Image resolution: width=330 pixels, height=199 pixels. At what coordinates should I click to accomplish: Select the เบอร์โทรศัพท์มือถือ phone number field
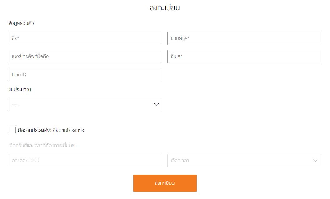coord(86,56)
